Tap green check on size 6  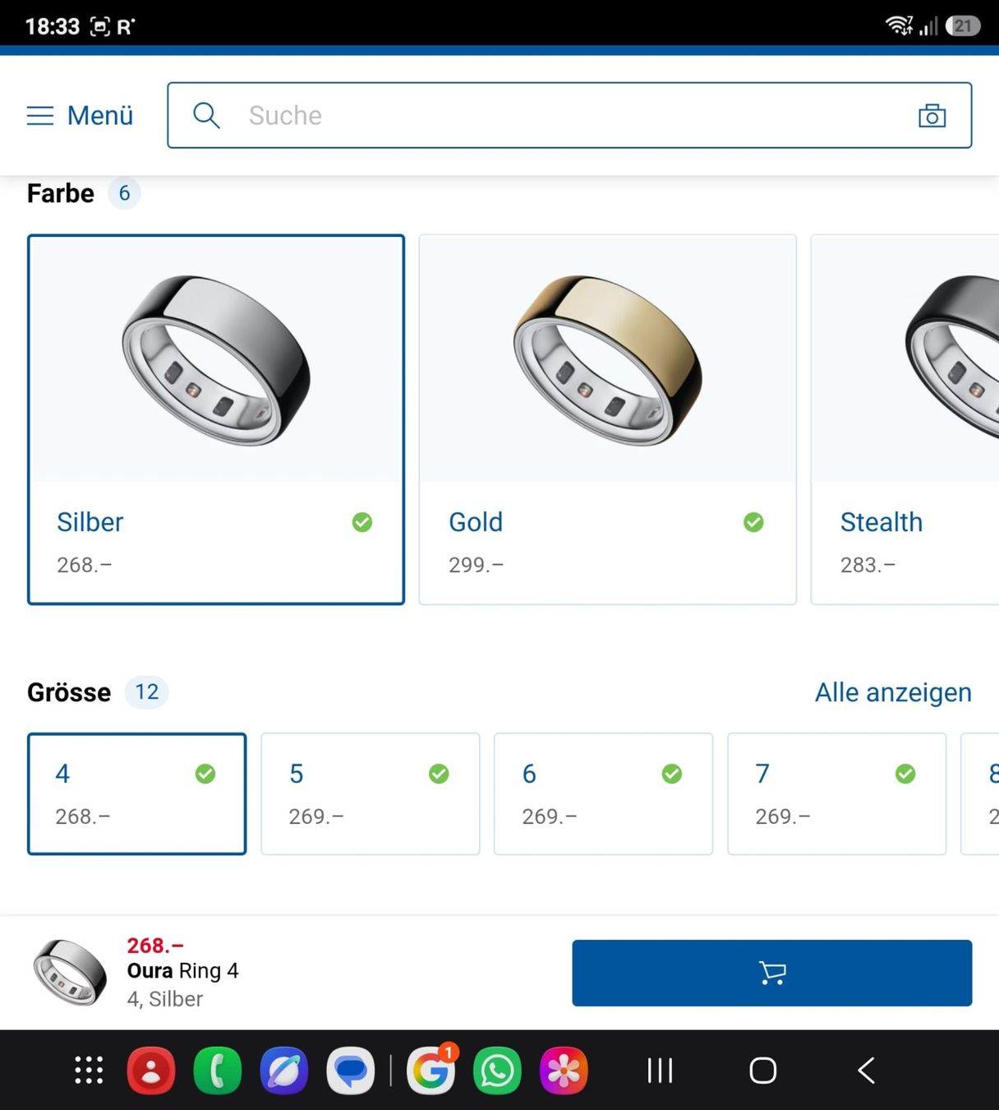coord(672,774)
